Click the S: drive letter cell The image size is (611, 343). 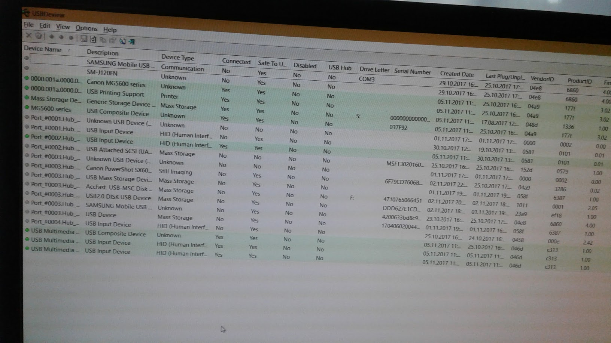coord(358,116)
